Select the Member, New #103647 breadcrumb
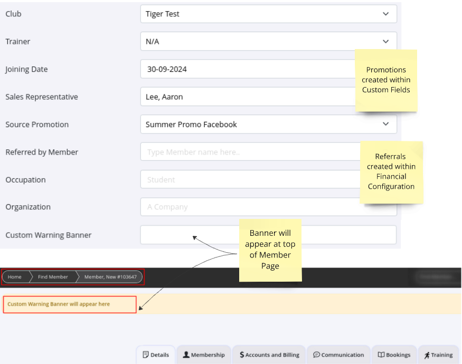 coord(110,277)
